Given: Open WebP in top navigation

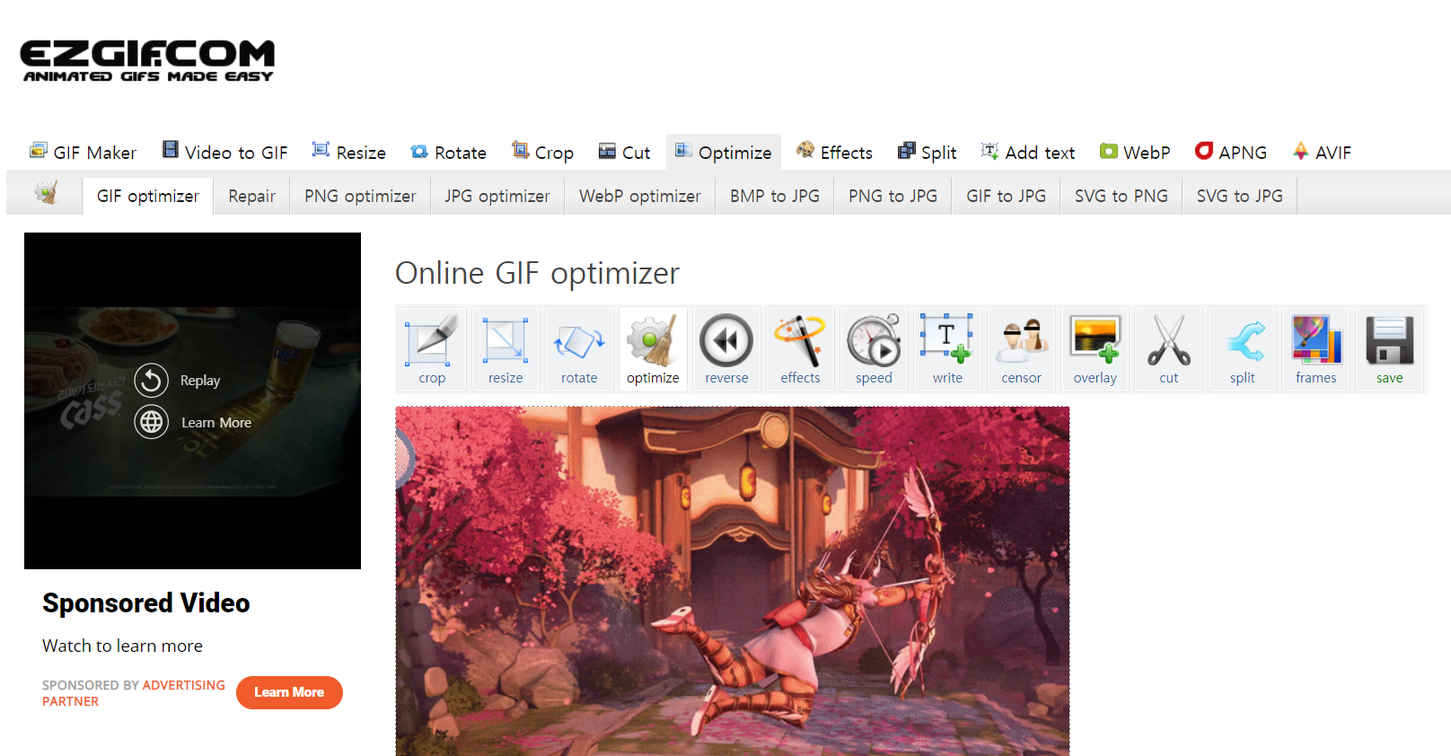Looking at the screenshot, I should [1135, 152].
